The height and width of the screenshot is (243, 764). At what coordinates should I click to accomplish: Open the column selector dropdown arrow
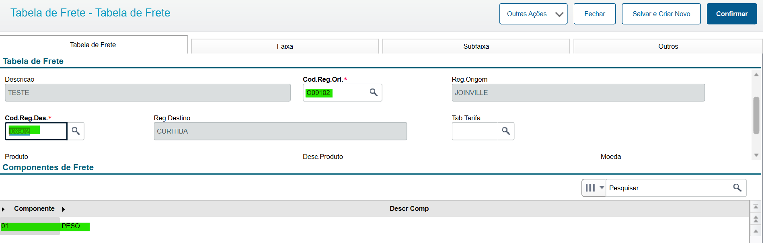pyautogui.click(x=602, y=188)
